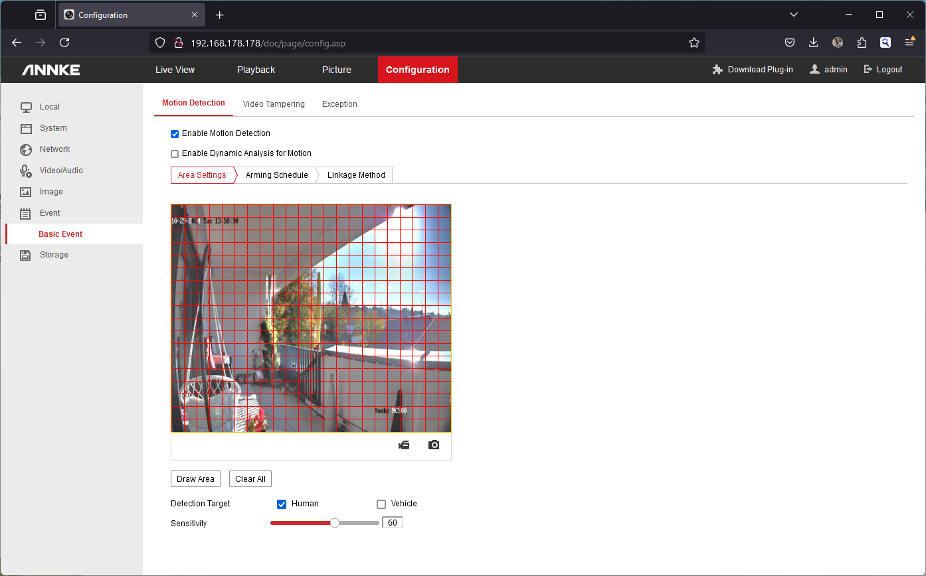Viewport: 926px width, 576px height.
Task: Switch to the Video Tampering tab
Action: 274,104
